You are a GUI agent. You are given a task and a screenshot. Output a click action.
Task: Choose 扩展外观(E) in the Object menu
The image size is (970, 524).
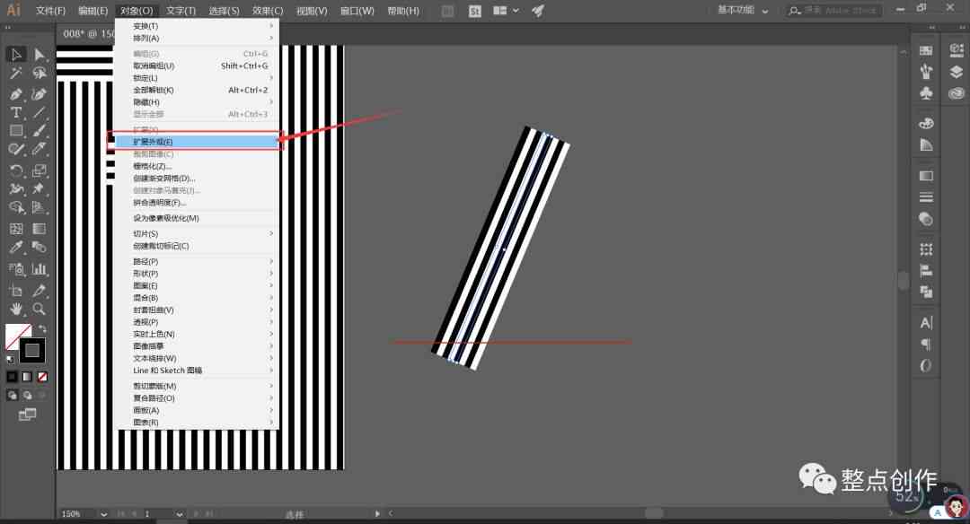point(197,142)
